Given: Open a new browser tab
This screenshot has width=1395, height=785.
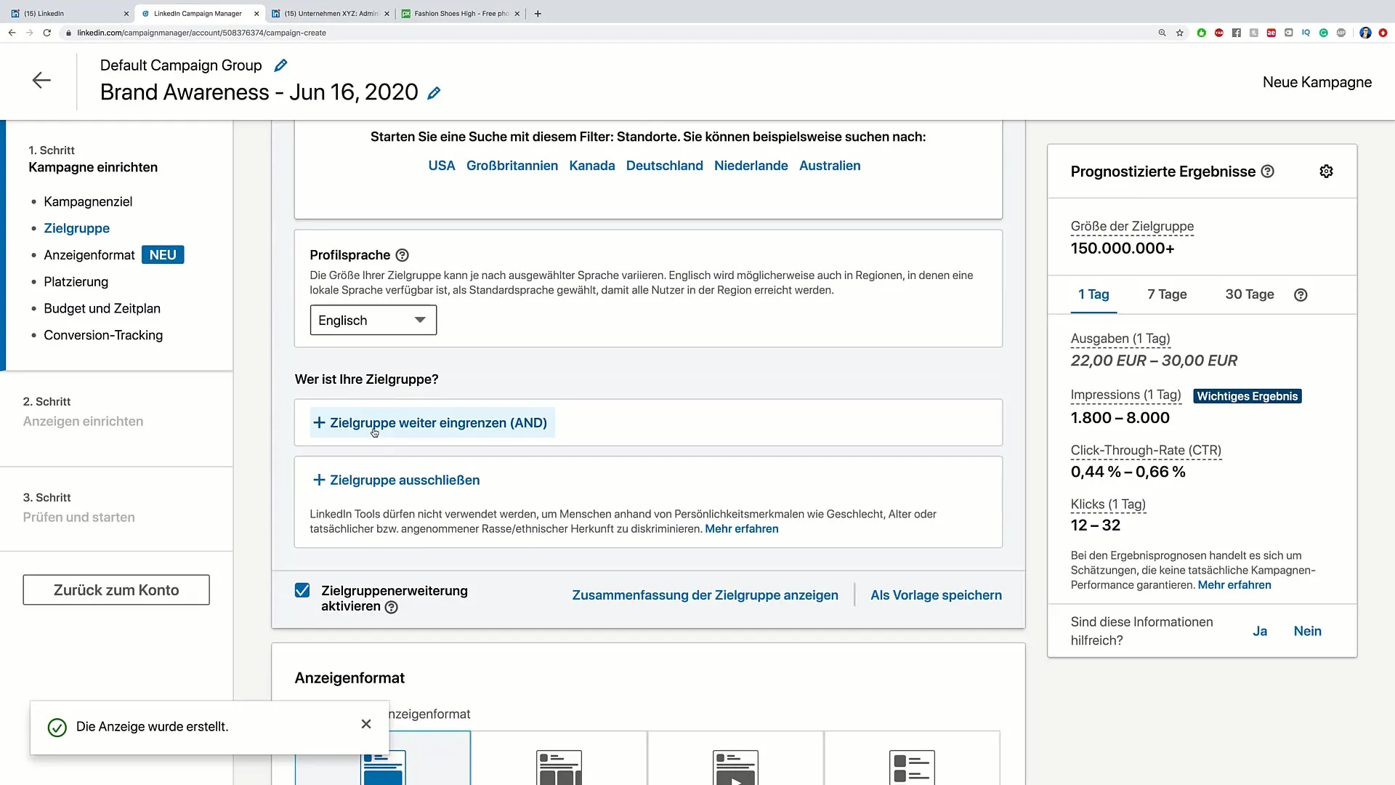Looking at the screenshot, I should pyautogui.click(x=538, y=13).
